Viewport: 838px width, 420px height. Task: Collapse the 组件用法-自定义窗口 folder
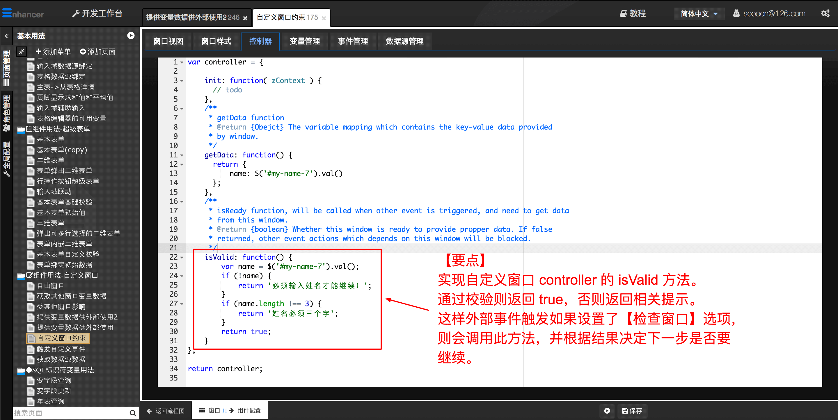21,276
